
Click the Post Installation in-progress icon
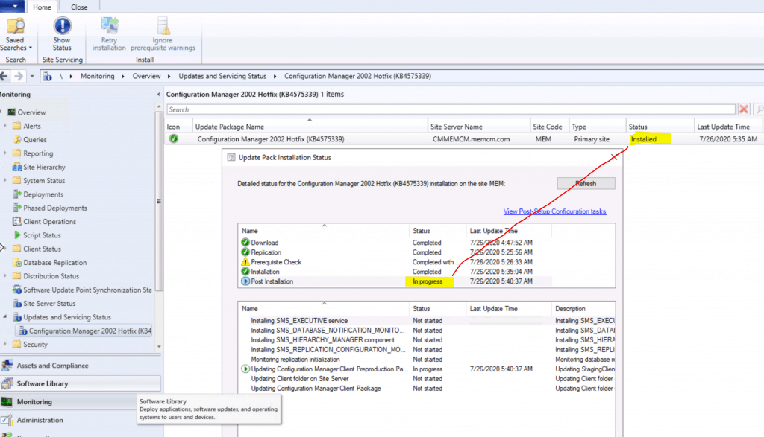(x=245, y=281)
